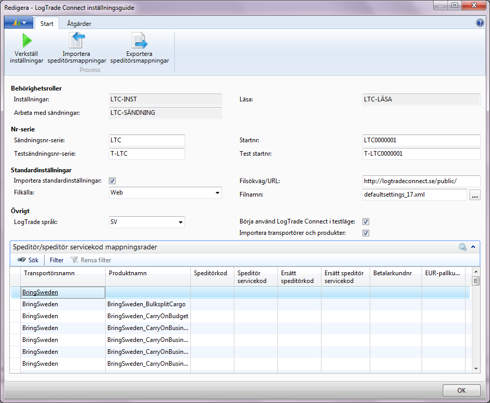This screenshot has width=490, height=403.
Task: Click Transportörsnamn column header
Action: [63, 277]
